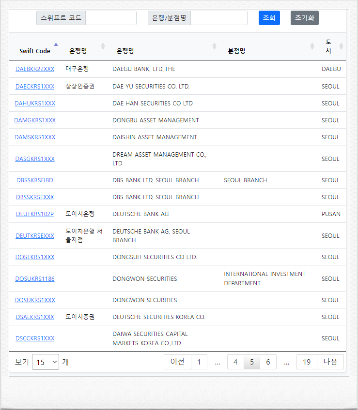358x410 pixels.
Task: Click the 대구은행 cell
Action: [77, 69]
